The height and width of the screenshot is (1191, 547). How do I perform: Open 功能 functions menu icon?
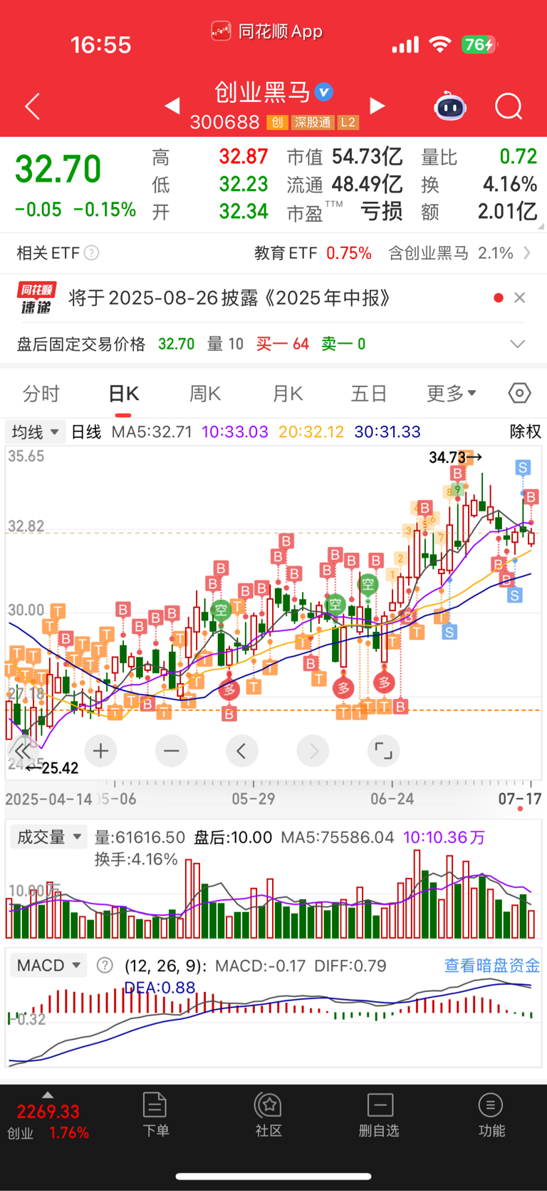pyautogui.click(x=491, y=1115)
